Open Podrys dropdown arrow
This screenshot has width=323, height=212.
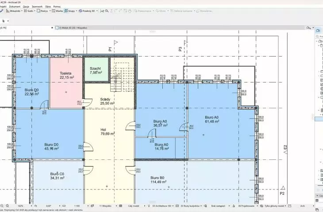[50, 11]
